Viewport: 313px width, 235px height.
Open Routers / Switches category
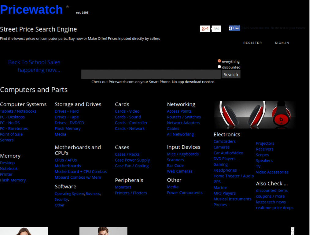click(184, 117)
